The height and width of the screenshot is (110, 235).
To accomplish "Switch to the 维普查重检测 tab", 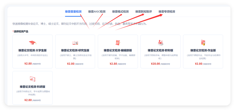I will click(x=73, y=12).
